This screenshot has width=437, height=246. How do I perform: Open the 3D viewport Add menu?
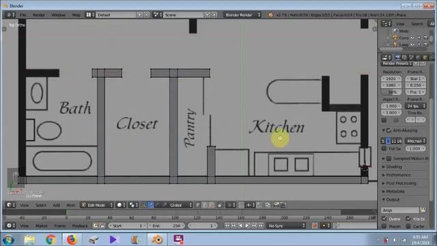point(56,205)
